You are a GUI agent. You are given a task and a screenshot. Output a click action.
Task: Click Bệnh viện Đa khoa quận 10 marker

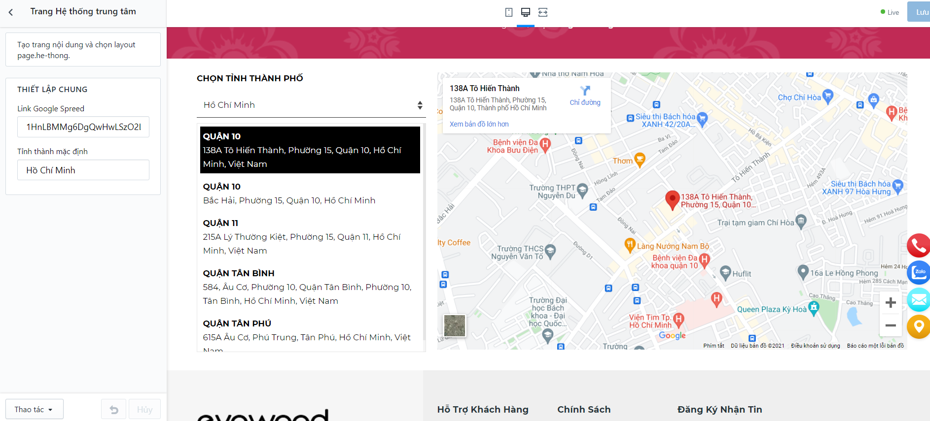[704, 259]
